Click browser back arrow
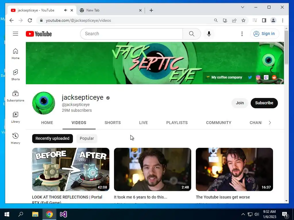Viewport: 294px width, 220px height. (11, 20)
